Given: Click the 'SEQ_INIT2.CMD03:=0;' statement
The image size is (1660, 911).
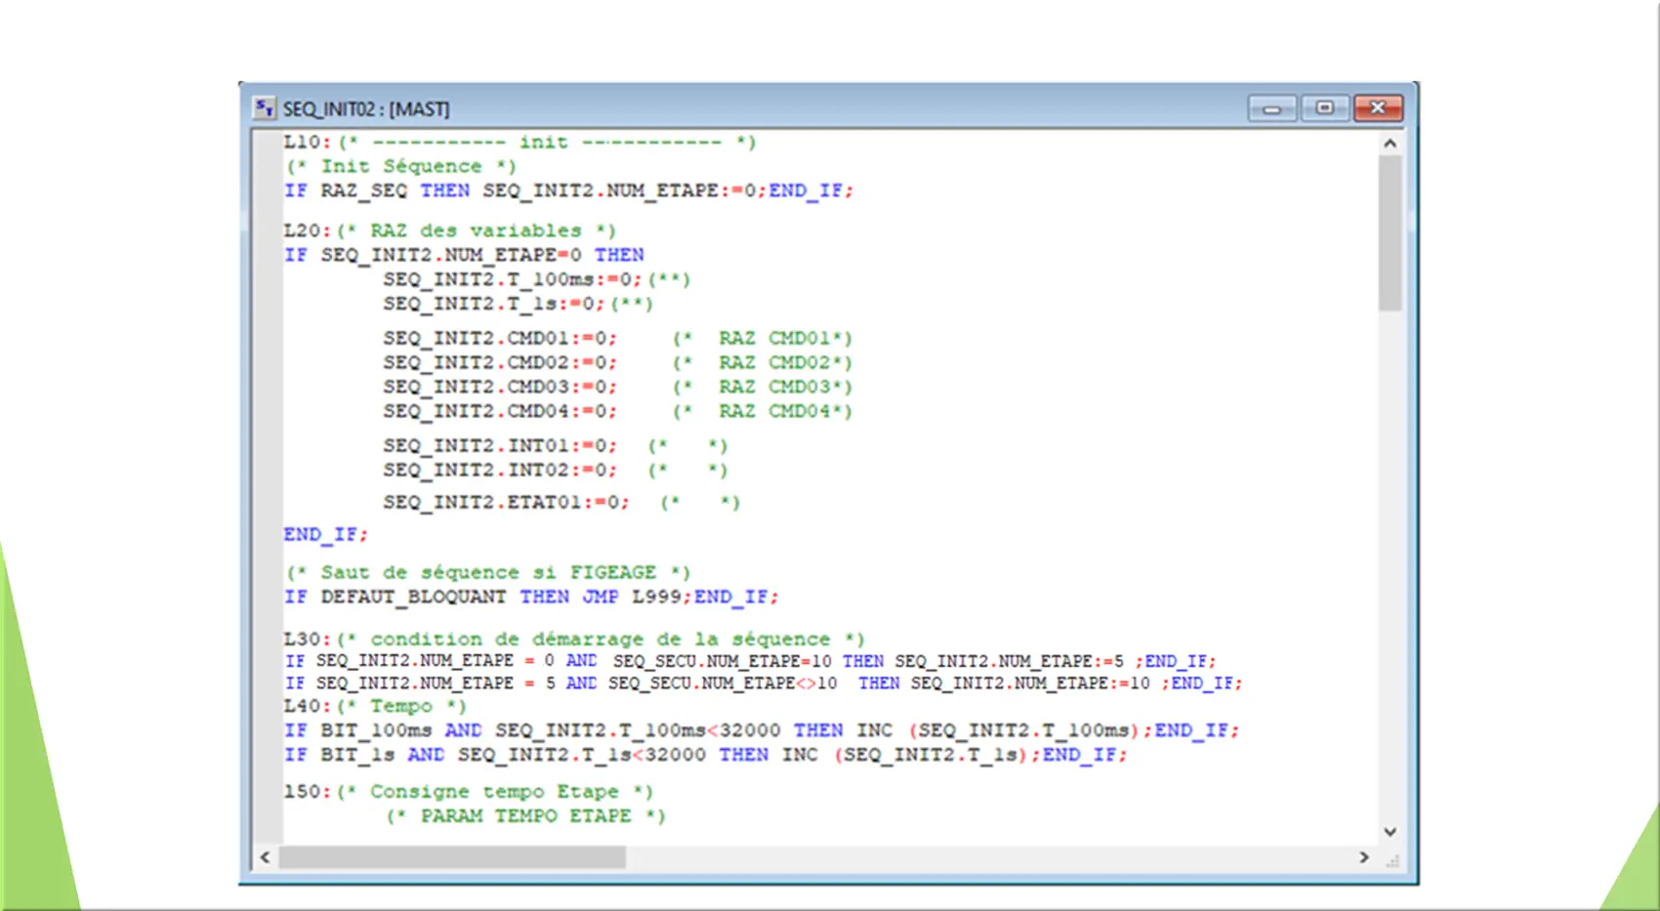Looking at the screenshot, I should (500, 388).
